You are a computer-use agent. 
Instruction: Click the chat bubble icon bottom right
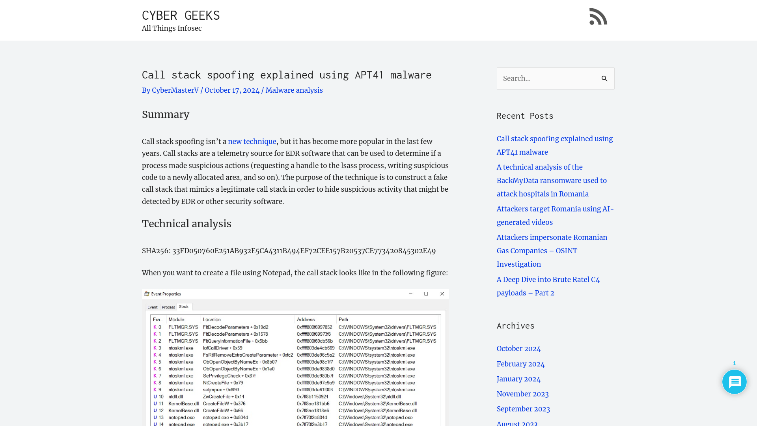click(735, 382)
